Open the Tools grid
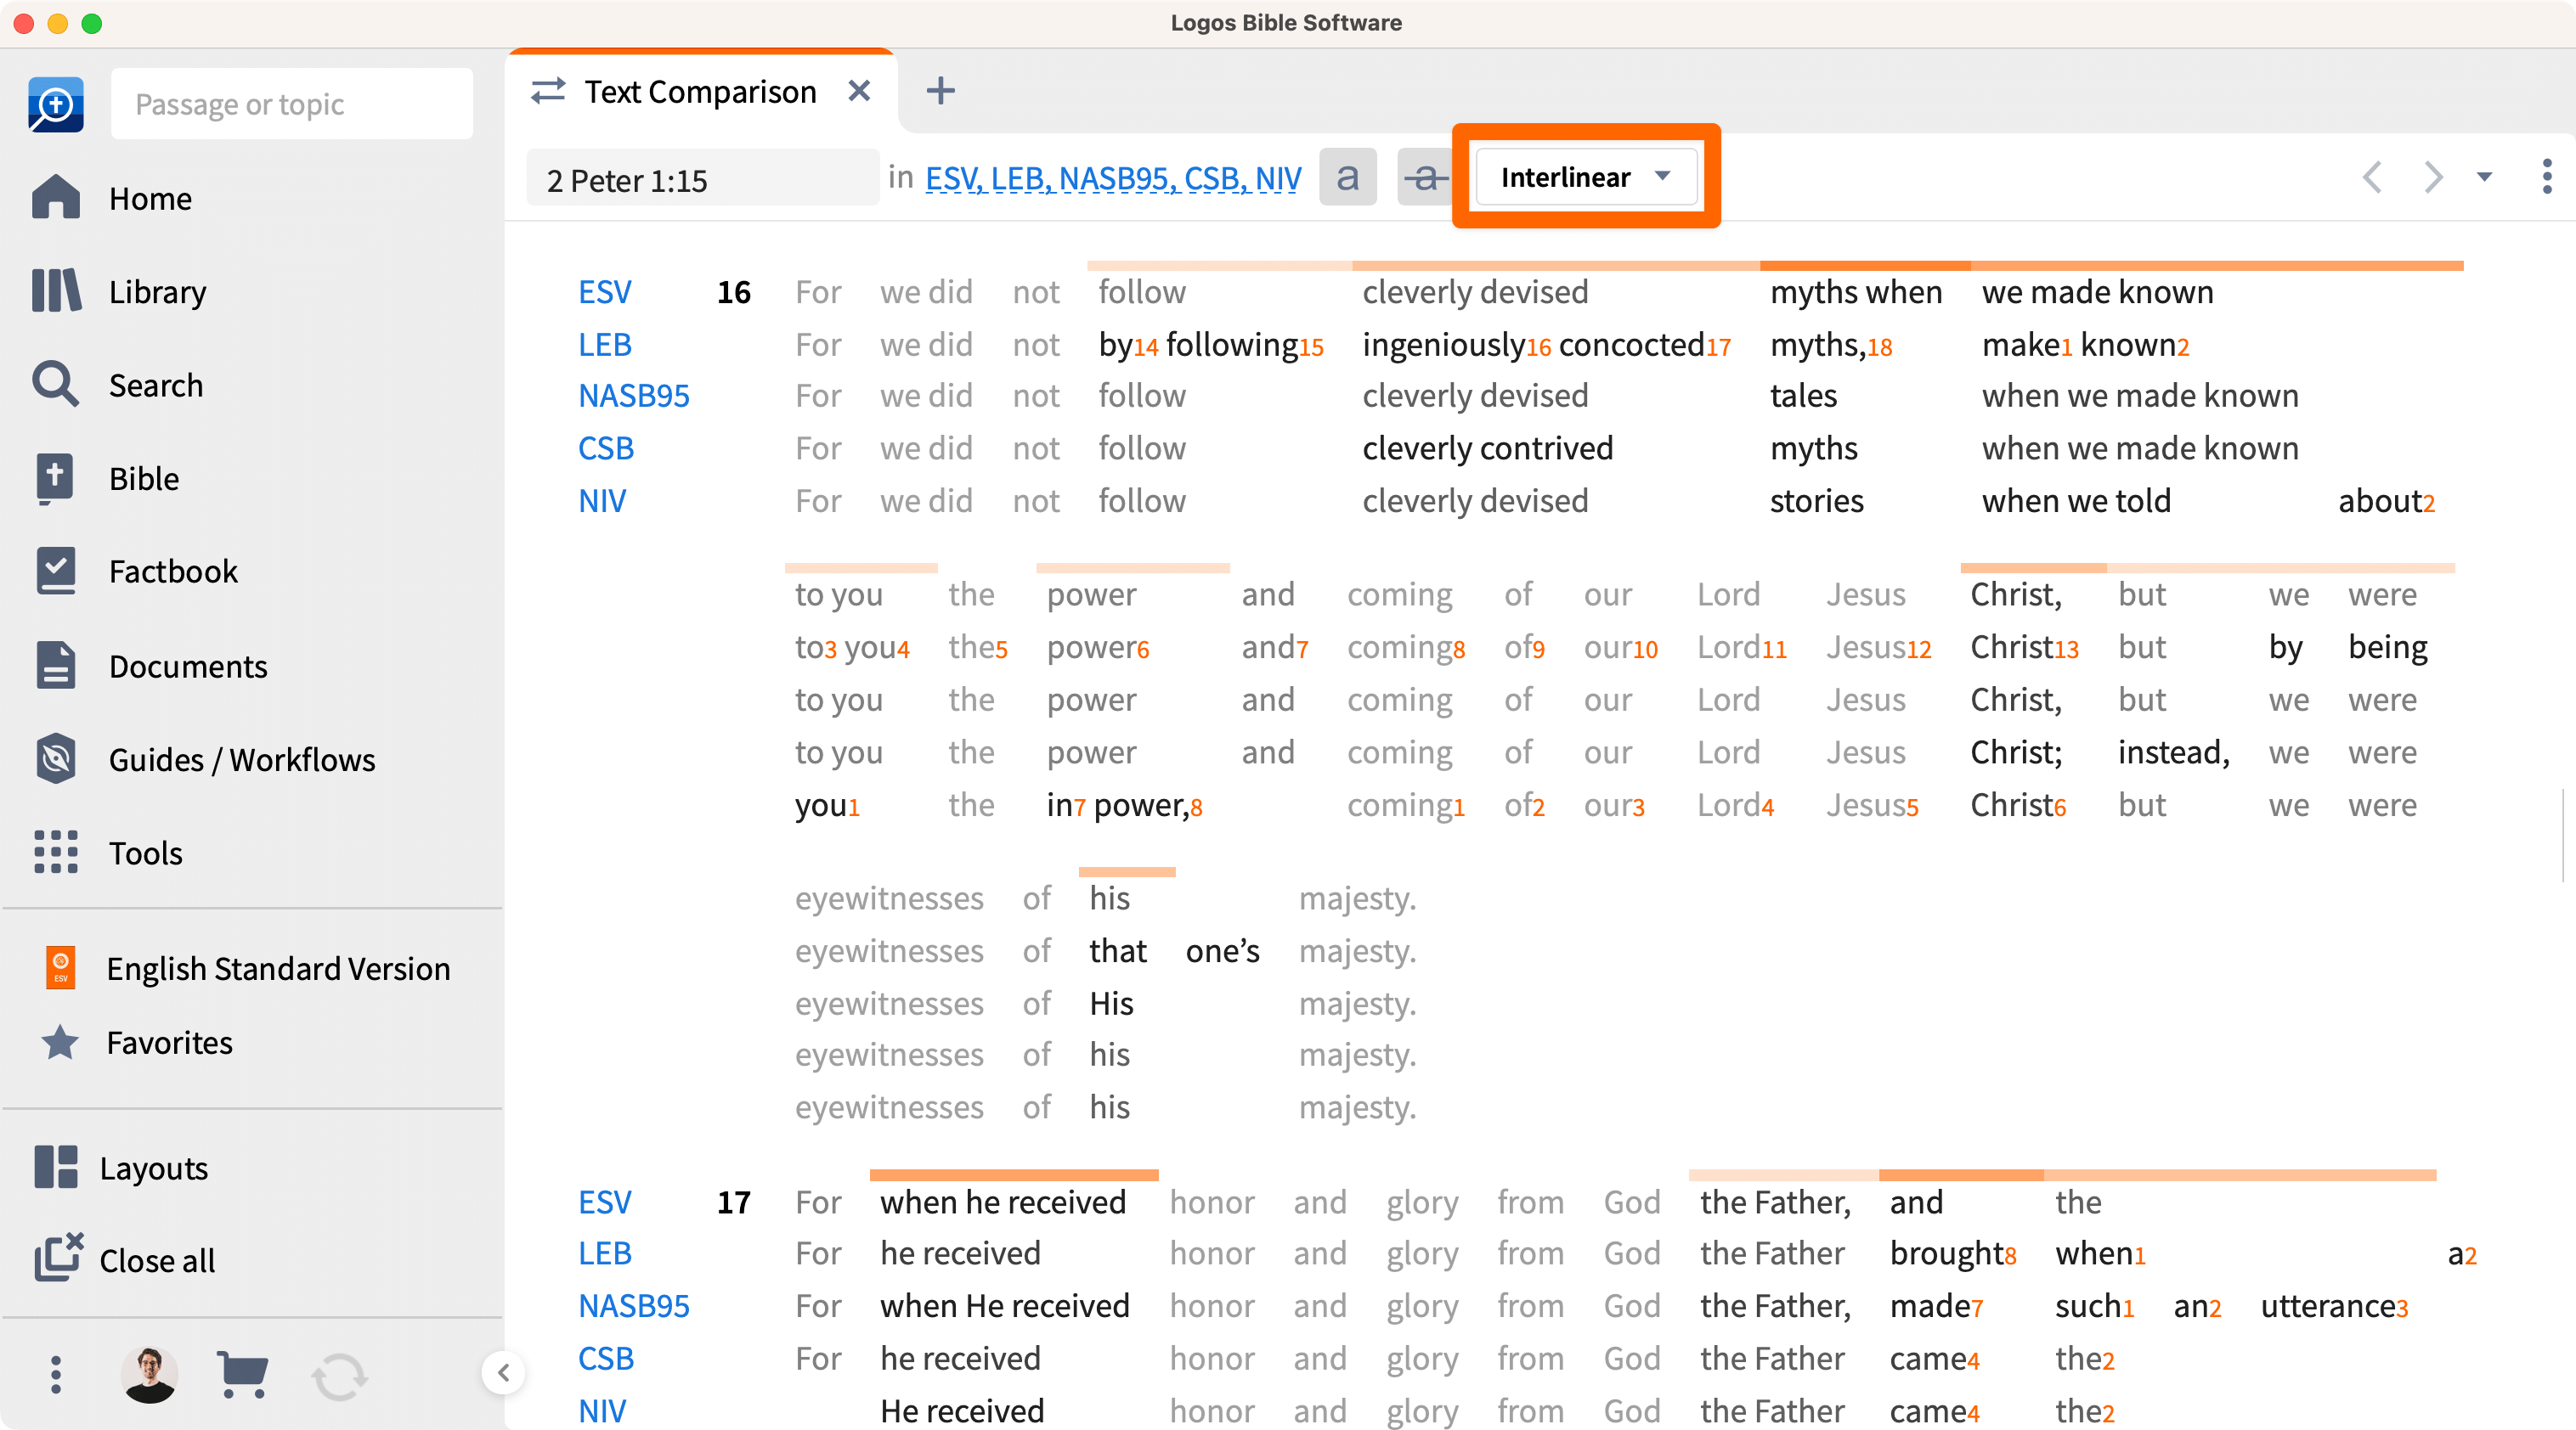Viewport: 2576px width, 1430px height. 107,853
